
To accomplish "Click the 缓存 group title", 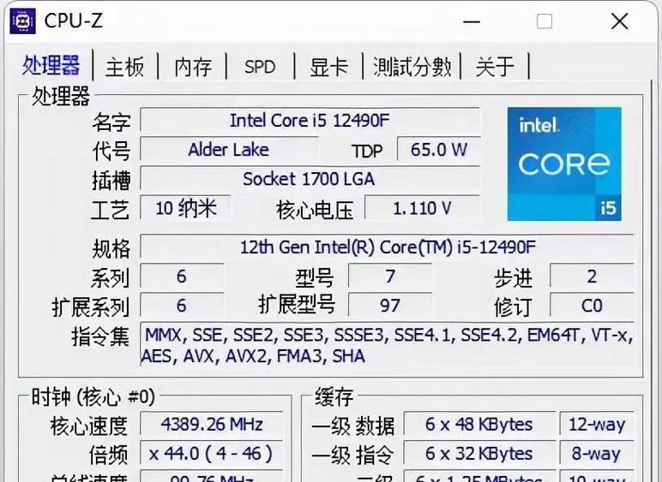I will (334, 397).
